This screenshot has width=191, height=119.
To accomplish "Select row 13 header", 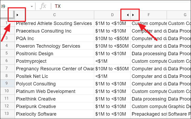I will 7,114.
